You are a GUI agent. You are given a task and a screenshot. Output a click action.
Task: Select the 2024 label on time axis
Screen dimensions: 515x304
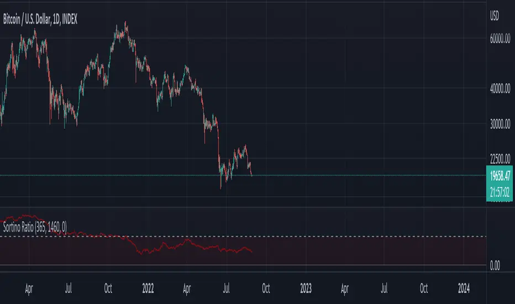coord(464,288)
